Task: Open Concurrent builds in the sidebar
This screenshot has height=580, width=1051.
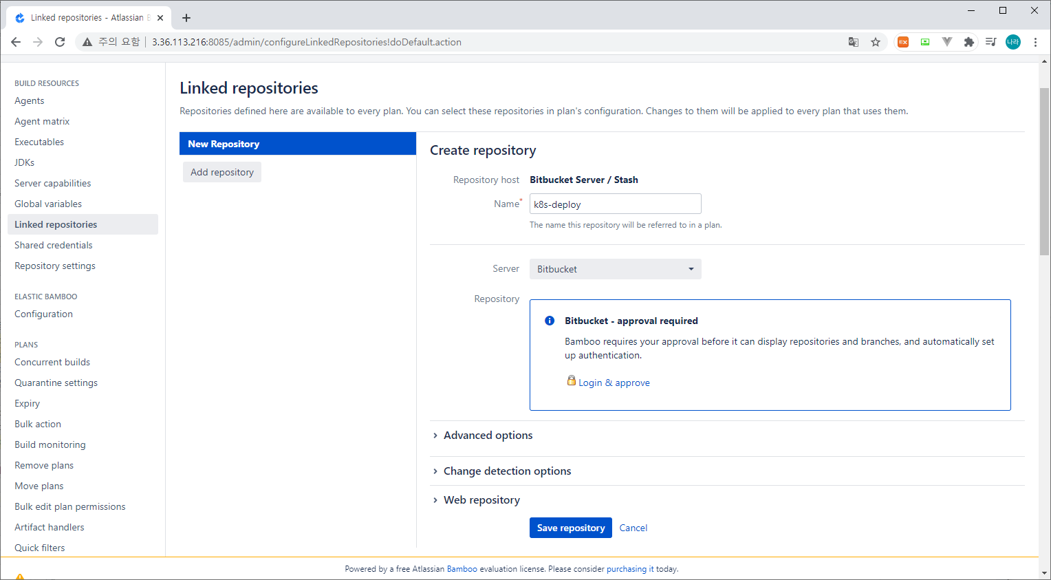Action: (52, 362)
